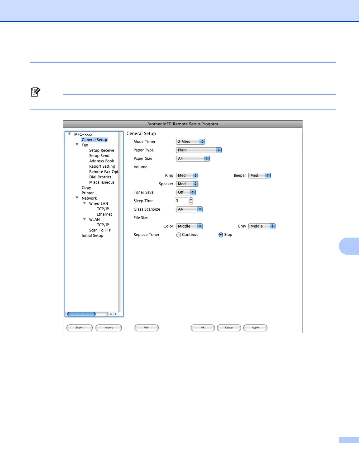This screenshot has height=464, width=359.
Task: Open Initial Setup page
Action: pyautogui.click(x=92, y=236)
